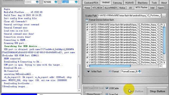Click the 'Downloading bootloader...' log line

coord(18,83)
